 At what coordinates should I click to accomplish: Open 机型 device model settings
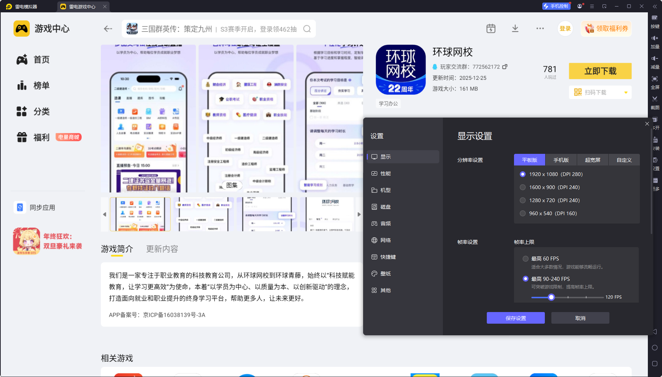403,190
